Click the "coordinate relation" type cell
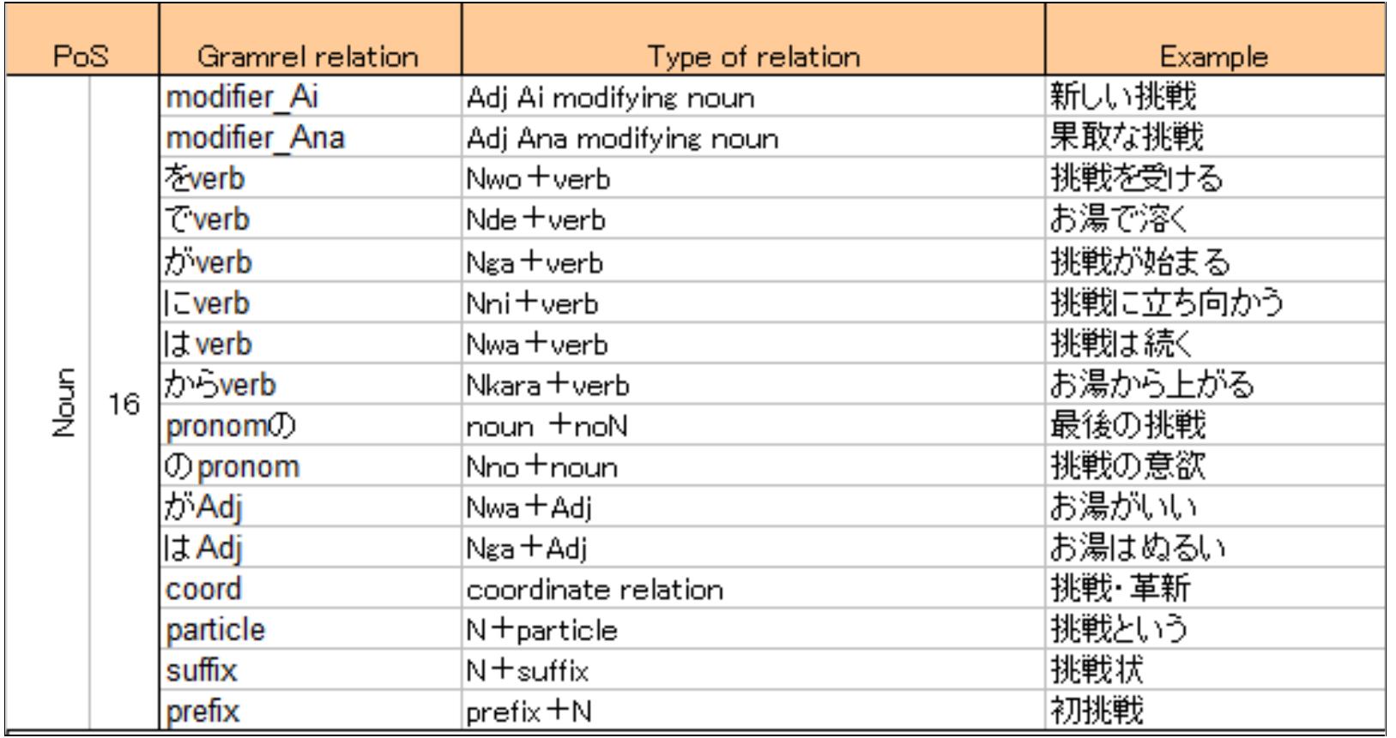 595,590
